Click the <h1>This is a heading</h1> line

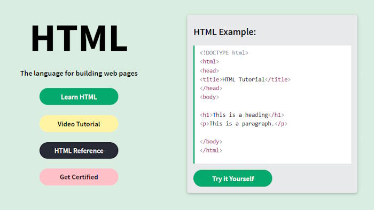coord(242,115)
